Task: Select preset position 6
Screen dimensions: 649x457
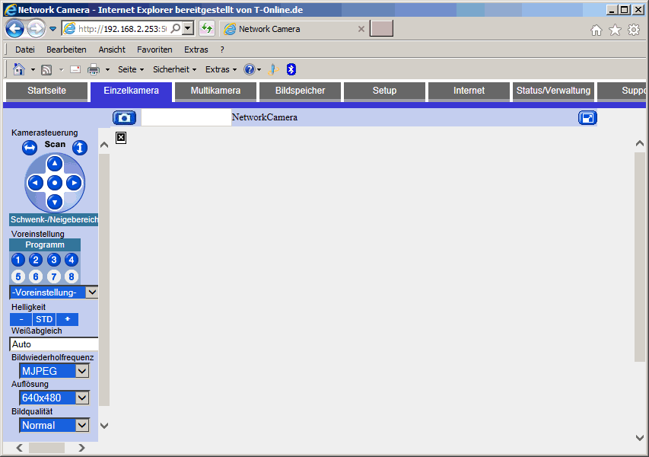Action: click(36, 276)
